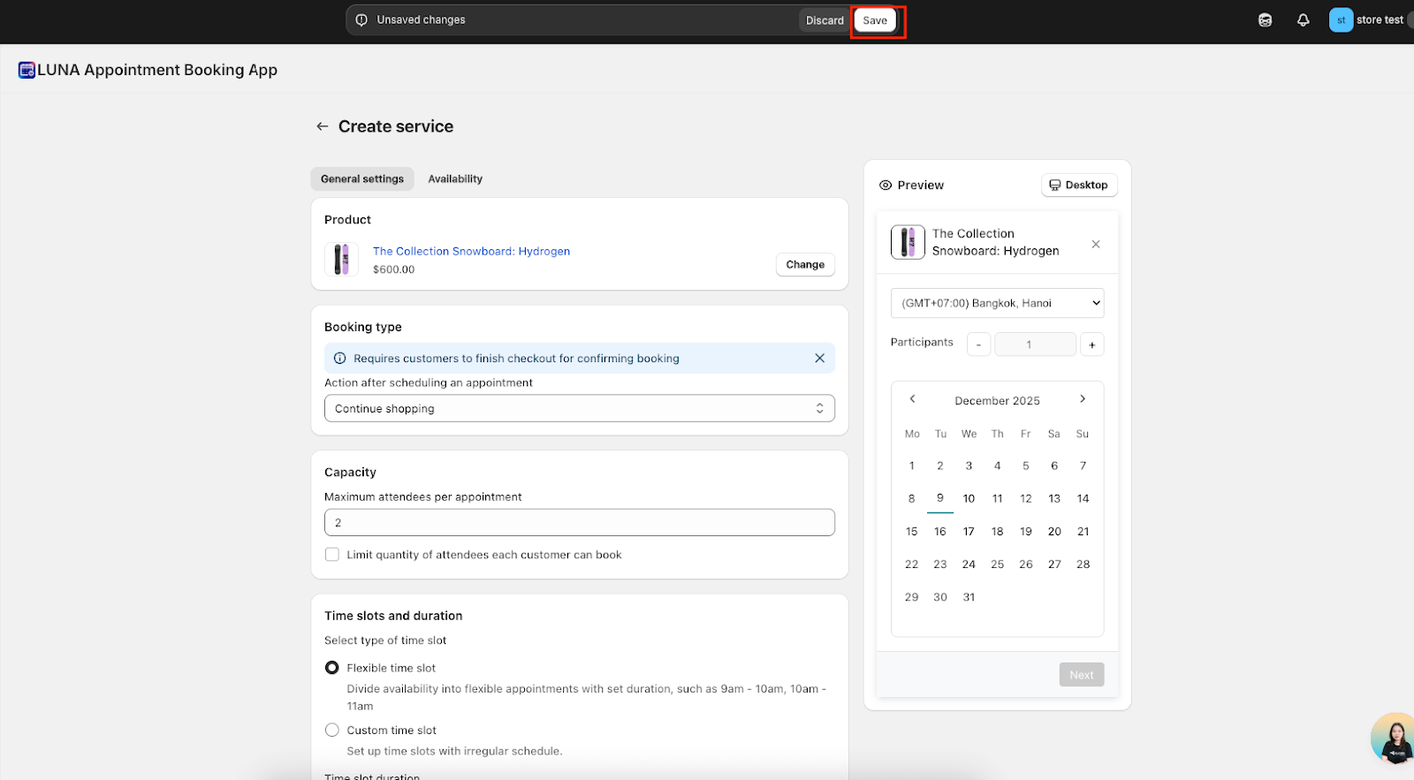Switch to the Availability tab

455,178
